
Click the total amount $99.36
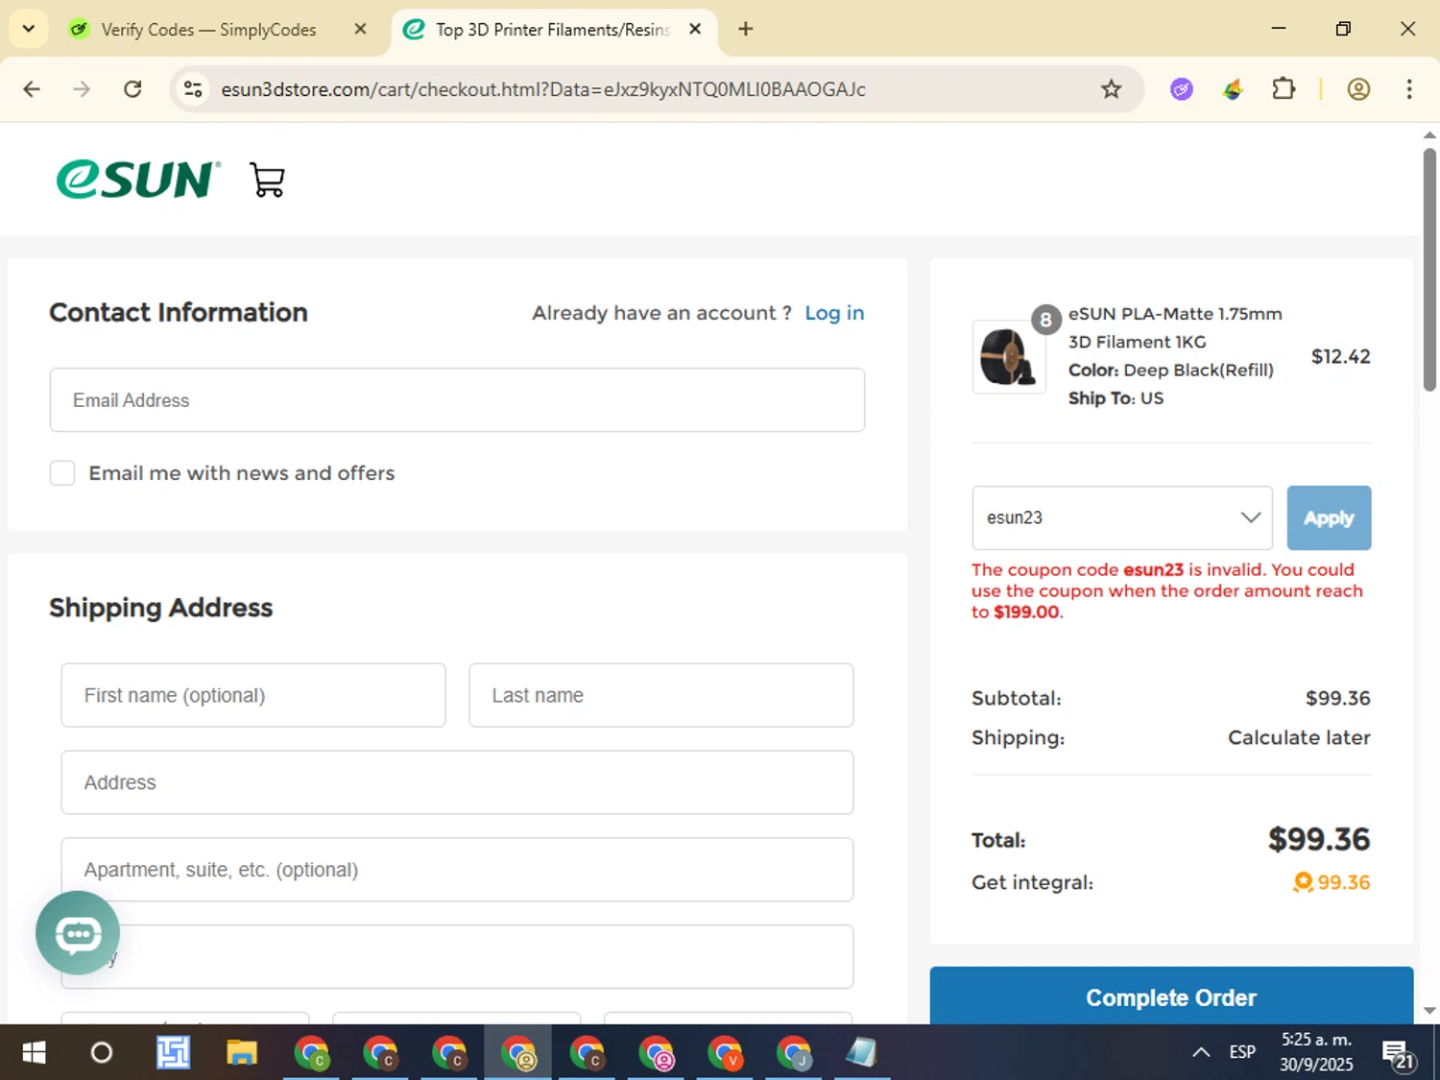(1318, 839)
